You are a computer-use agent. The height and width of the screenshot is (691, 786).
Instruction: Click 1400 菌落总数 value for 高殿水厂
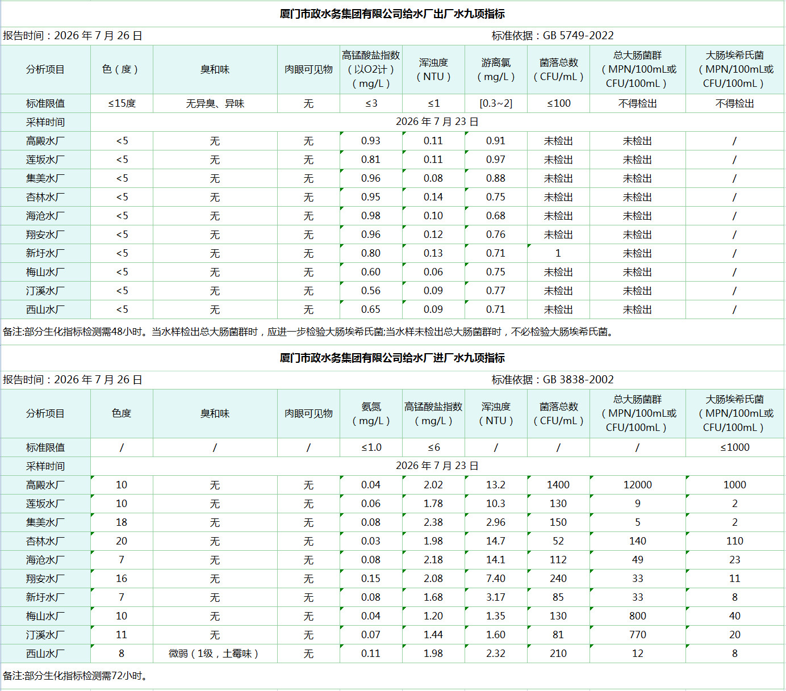point(558,485)
